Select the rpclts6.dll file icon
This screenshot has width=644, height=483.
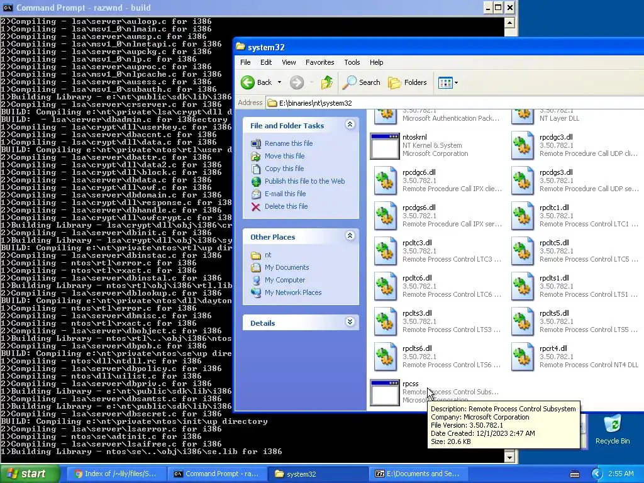[385, 357]
